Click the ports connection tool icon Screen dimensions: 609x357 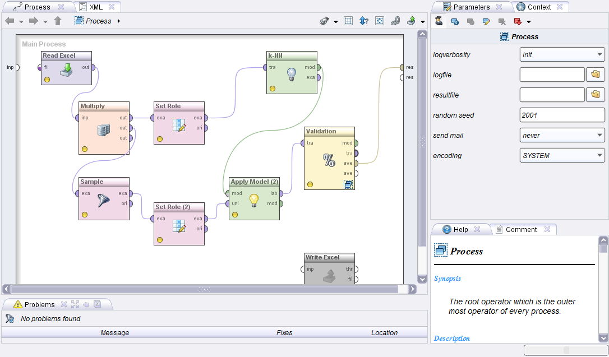(324, 21)
